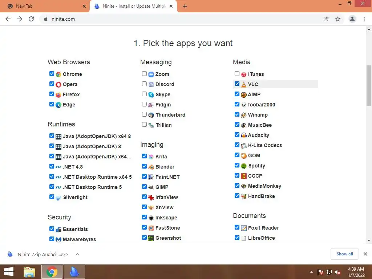Click the Firefox logo icon
Screen dimensions: 372x279
(x=58, y=95)
